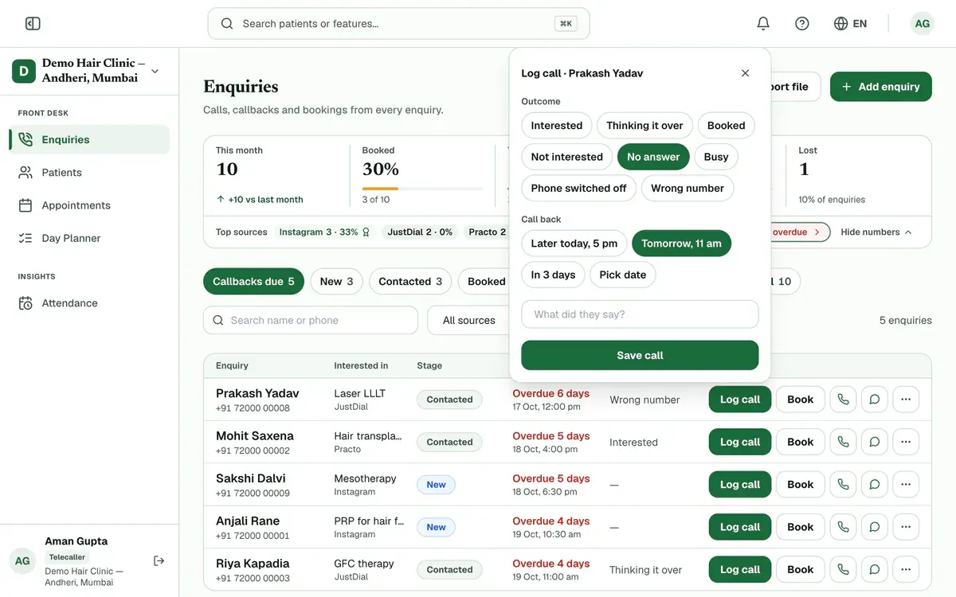Open the All sources filter dropdown
956x597 pixels.
470,320
